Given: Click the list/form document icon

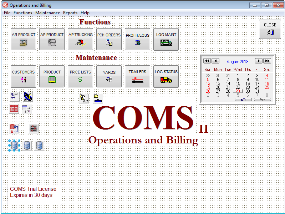Looking at the screenshot, I should [14, 97].
